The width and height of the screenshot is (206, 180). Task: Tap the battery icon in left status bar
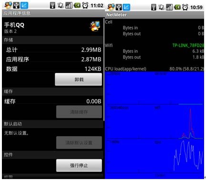pyautogui.click(x=77, y=6)
